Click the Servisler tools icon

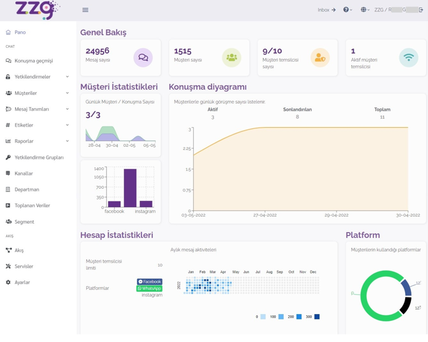[x=8, y=266]
